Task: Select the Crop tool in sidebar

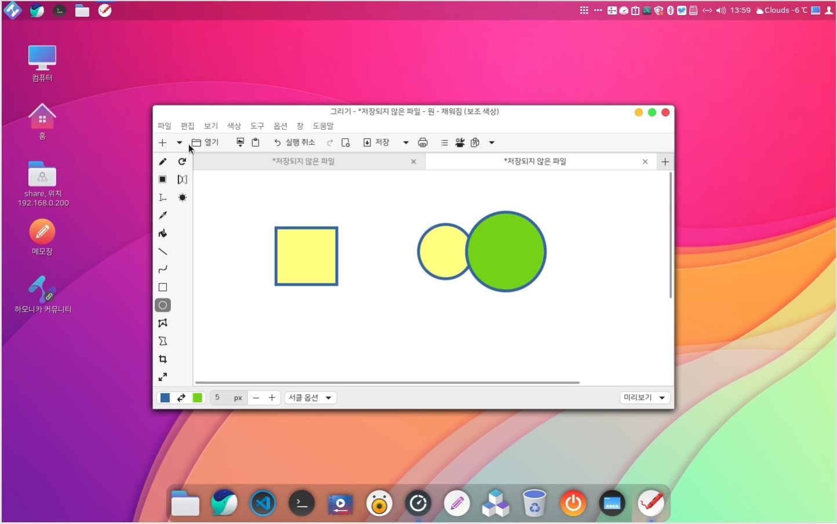Action: click(163, 359)
